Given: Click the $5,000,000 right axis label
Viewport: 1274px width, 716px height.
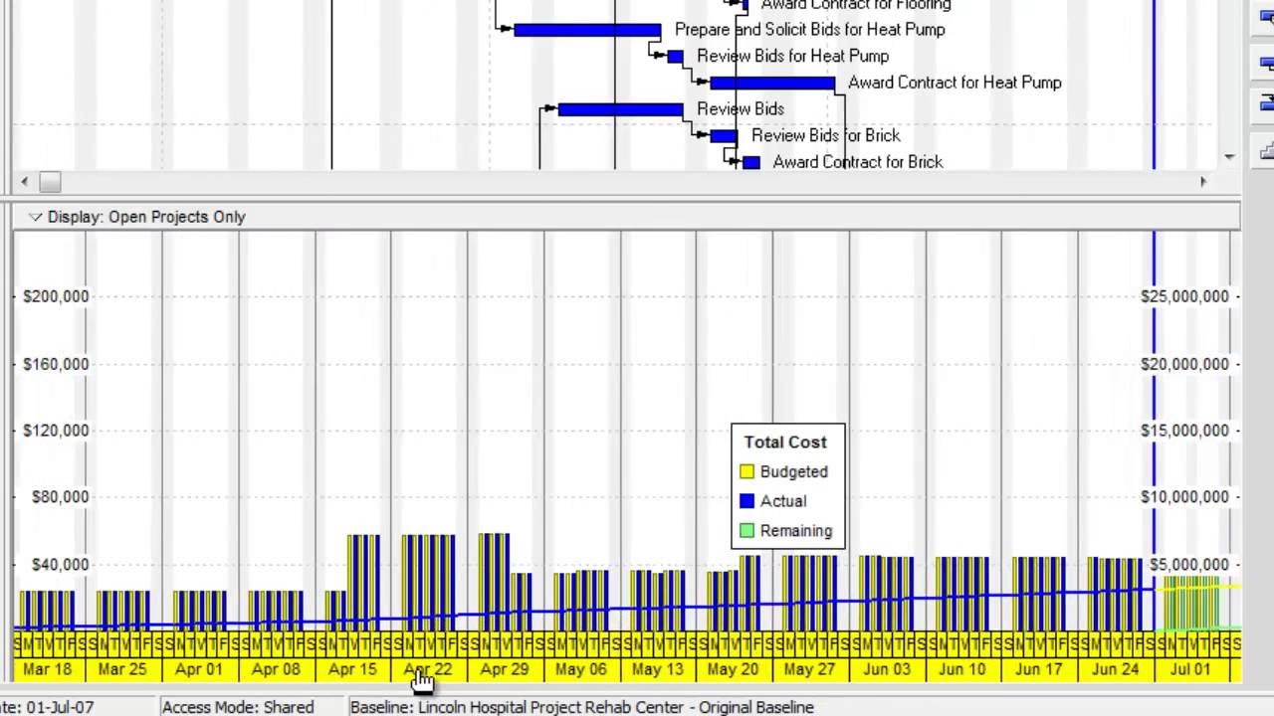Looking at the screenshot, I should 1189,565.
